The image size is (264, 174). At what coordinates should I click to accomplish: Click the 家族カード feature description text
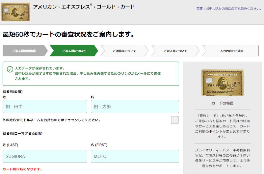[x=223, y=126]
